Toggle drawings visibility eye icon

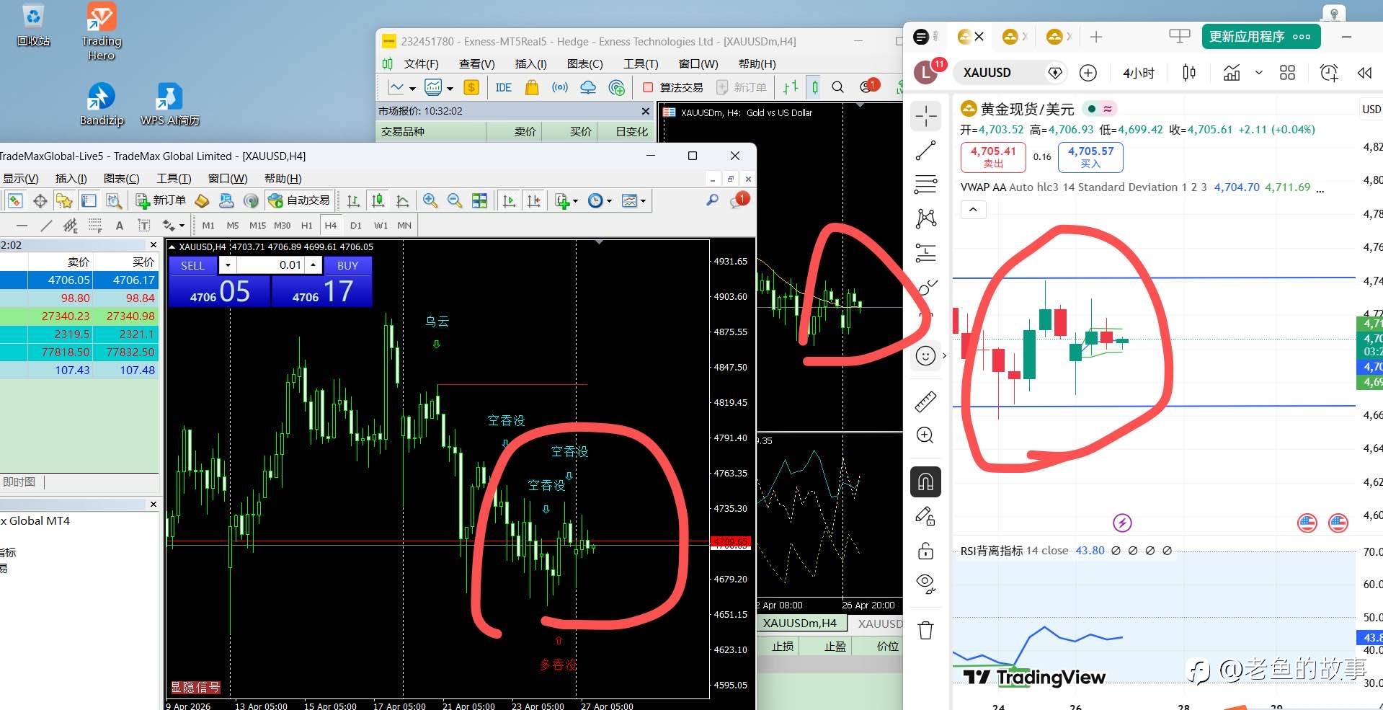coord(925,583)
